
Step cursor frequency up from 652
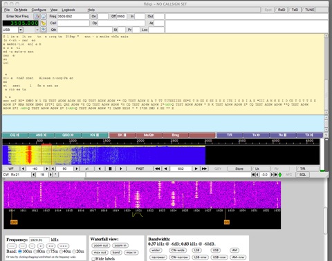(196, 168)
